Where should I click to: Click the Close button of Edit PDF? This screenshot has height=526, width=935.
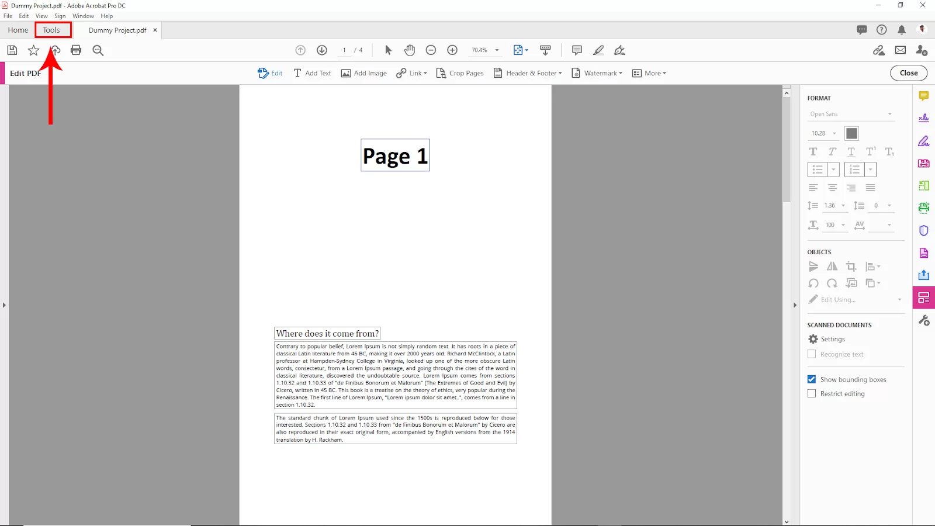[x=909, y=73]
